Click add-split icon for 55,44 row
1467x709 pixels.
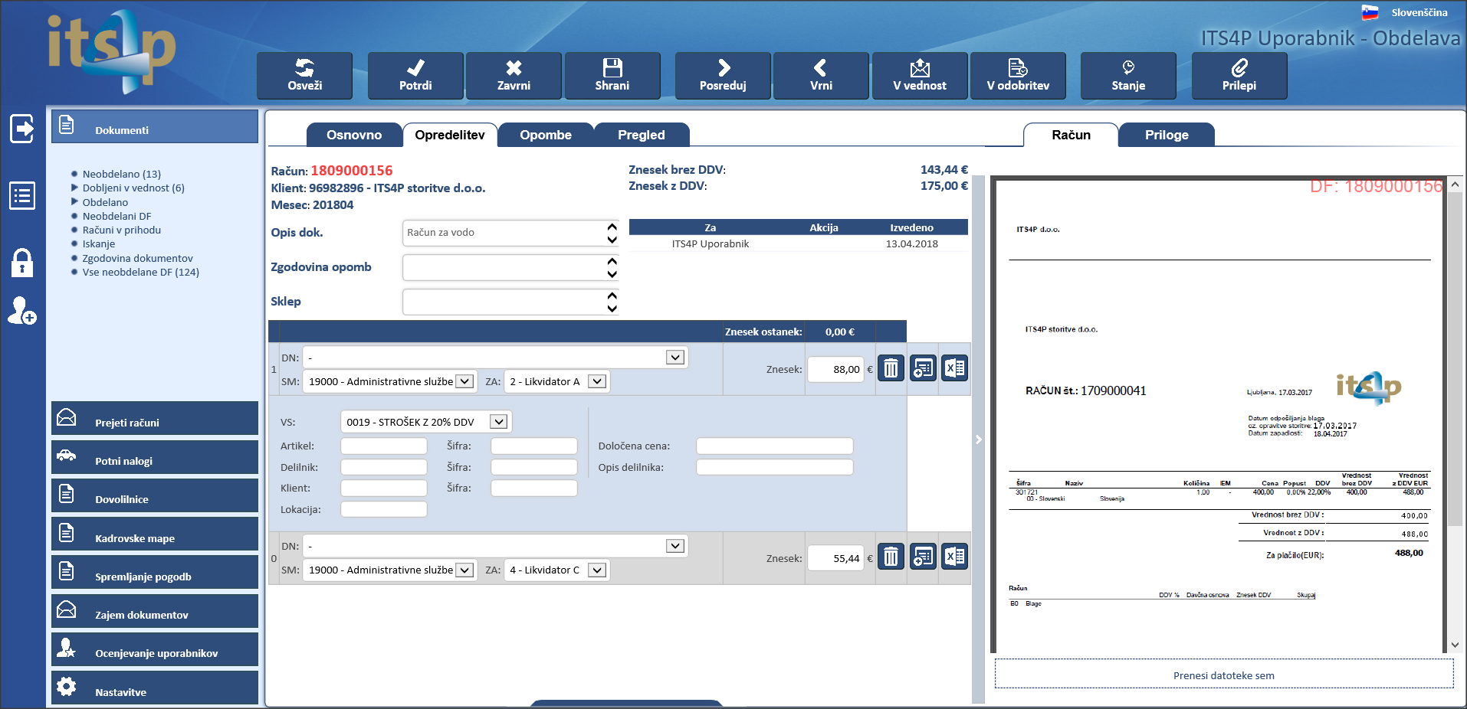(x=923, y=557)
